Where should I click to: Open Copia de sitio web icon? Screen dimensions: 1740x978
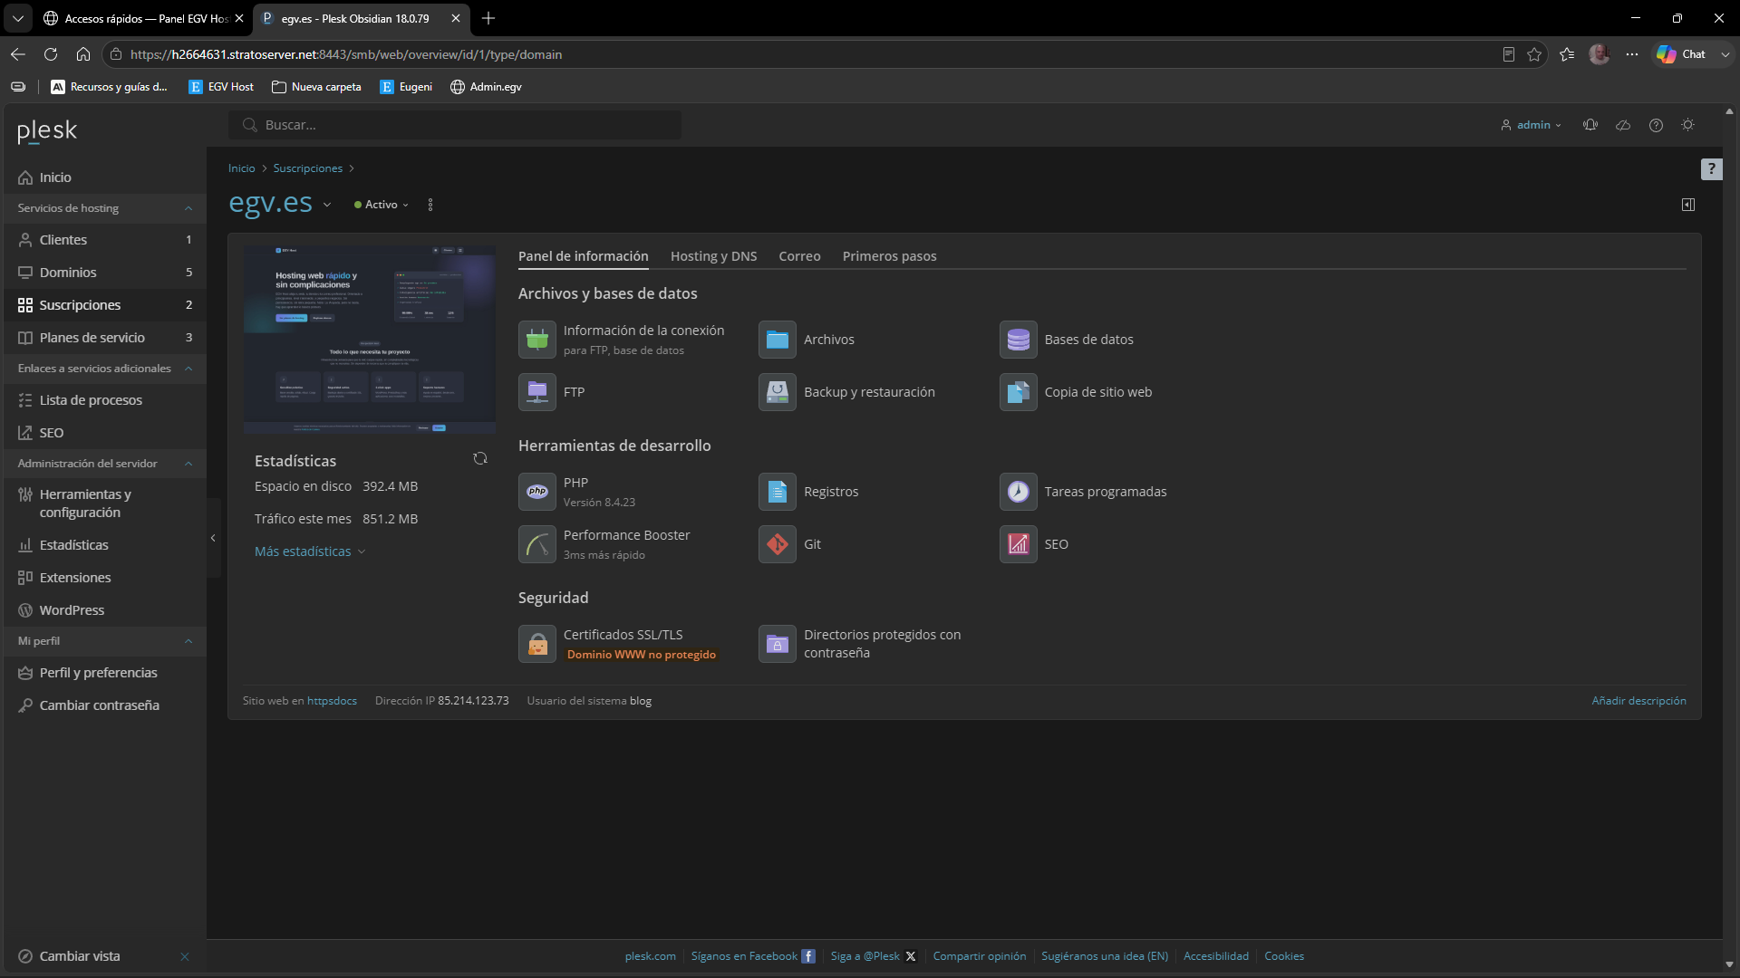point(1019,392)
